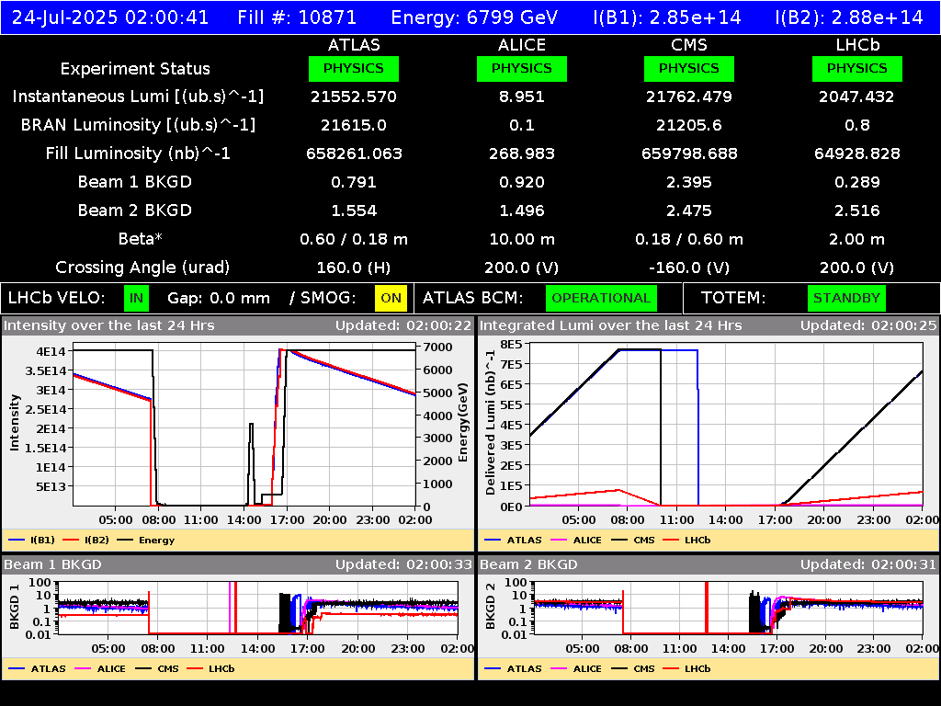Click the LHCb Beam 2 BKGD value 2.516
941x706 pixels.
click(x=857, y=211)
